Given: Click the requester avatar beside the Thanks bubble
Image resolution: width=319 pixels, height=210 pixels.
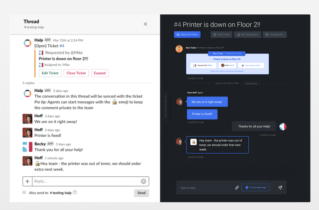Looking at the screenshot, I should (283, 126).
